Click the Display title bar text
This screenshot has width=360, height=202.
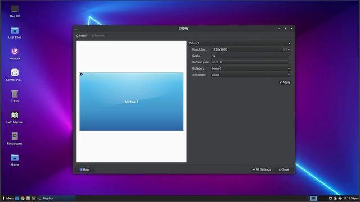(184, 29)
